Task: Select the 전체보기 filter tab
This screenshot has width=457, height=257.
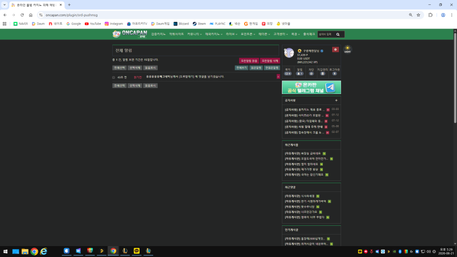Action: (x=241, y=68)
